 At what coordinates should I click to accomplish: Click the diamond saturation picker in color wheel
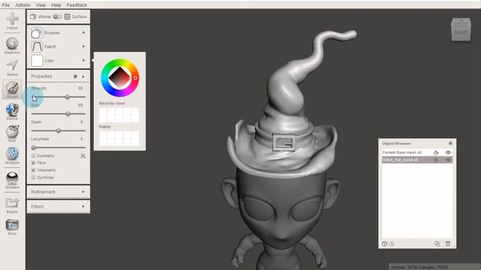click(x=119, y=78)
